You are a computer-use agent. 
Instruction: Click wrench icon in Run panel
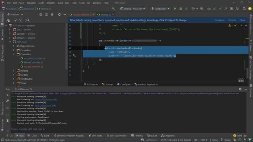pyautogui.click(x=8, y=101)
